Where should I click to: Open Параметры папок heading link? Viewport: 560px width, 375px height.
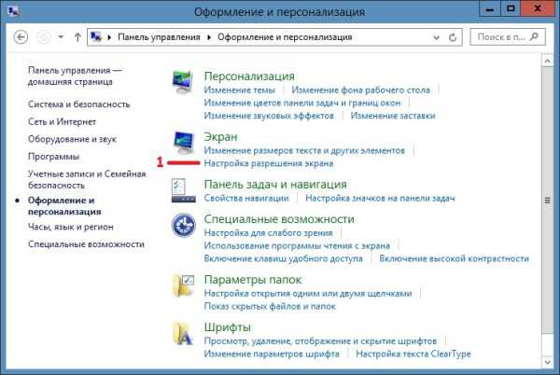pos(253,279)
